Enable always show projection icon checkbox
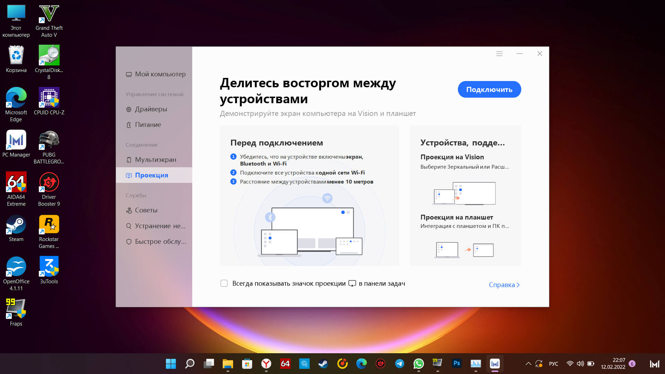 coord(224,283)
